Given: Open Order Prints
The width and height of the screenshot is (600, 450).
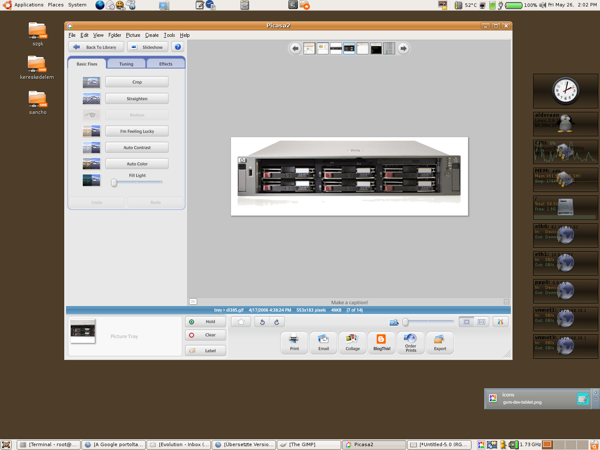Looking at the screenshot, I should click(x=411, y=343).
